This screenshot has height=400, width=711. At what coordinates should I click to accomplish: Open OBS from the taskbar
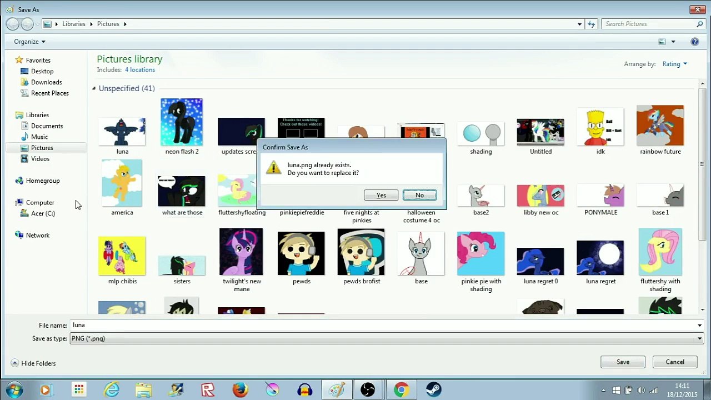tap(368, 390)
